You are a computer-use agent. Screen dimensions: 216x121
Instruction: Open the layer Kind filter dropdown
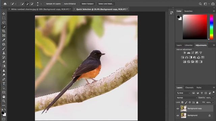coord(184,93)
